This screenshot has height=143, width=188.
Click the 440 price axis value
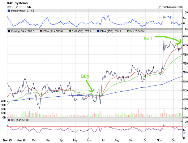(x=185, y=117)
